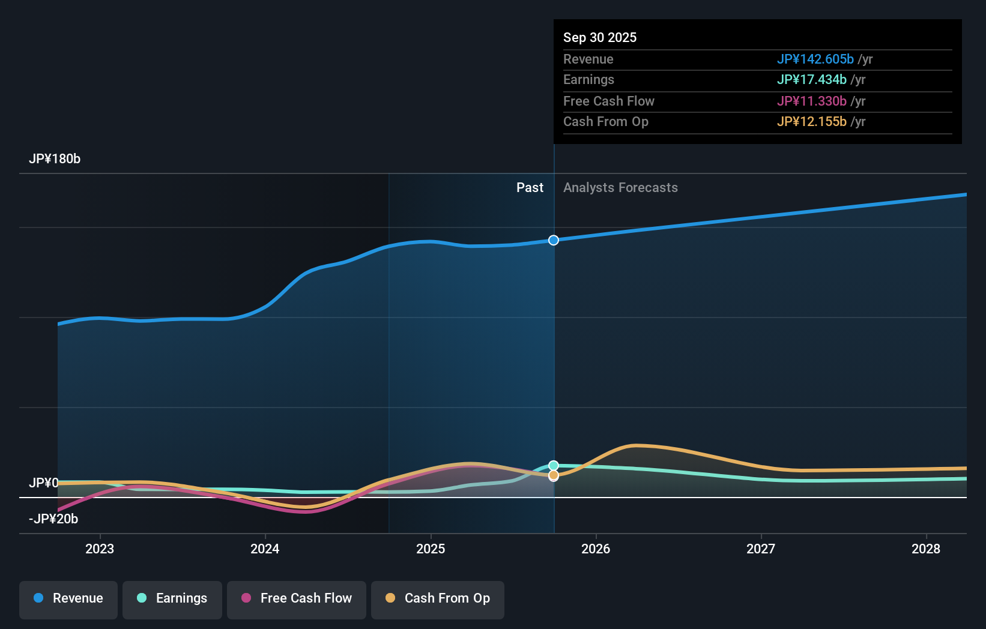Image resolution: width=986 pixels, height=629 pixels.
Task: Click the JP¥17.434b Earnings link in tooltip
Action: click(812, 80)
